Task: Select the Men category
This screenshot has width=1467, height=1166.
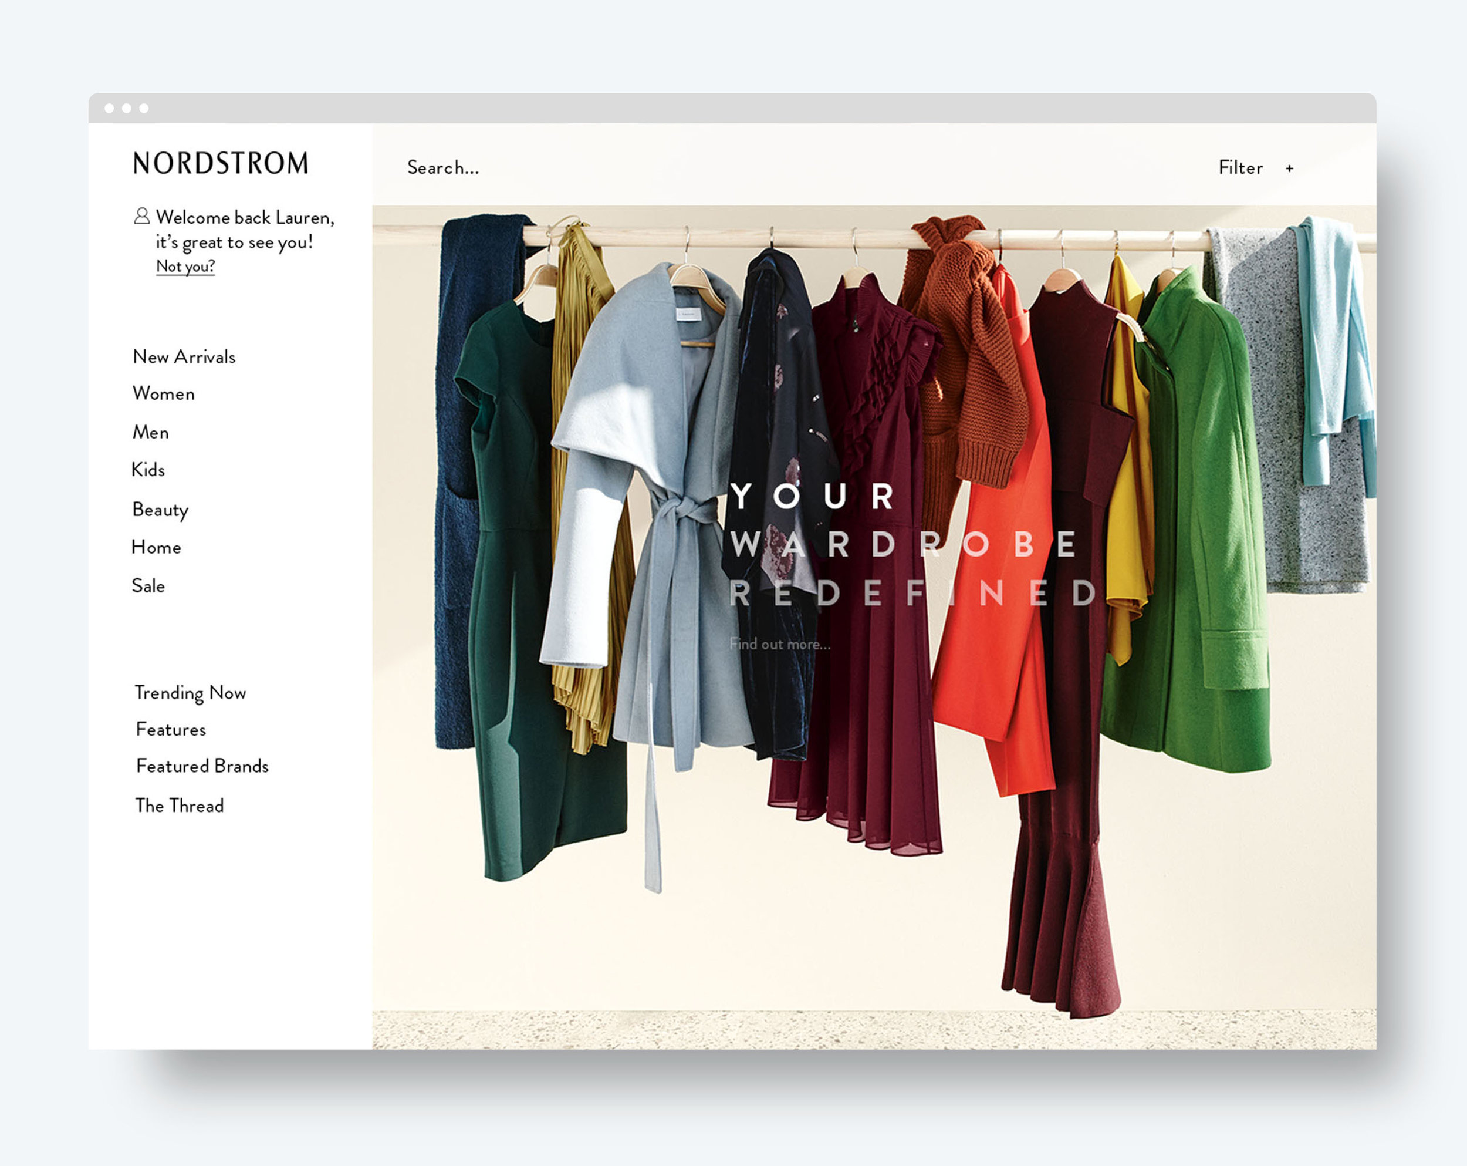Action: (x=150, y=432)
